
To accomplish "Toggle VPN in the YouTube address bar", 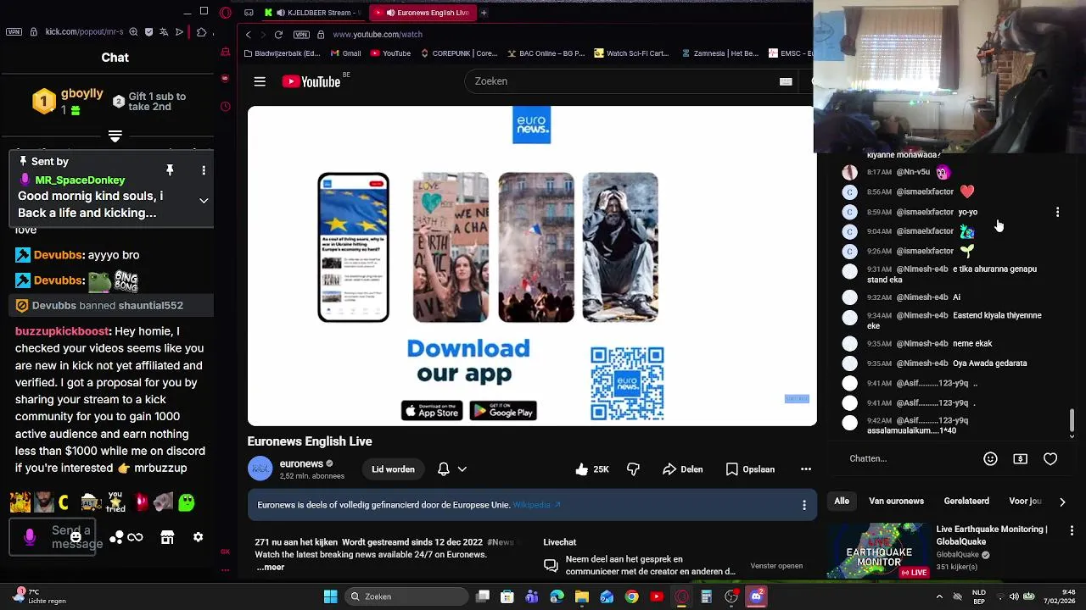I will click(301, 35).
